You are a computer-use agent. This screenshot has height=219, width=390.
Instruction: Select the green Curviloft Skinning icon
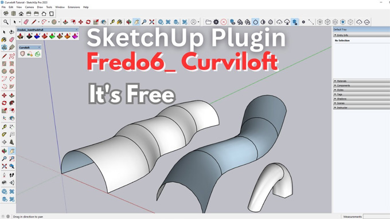coord(37,54)
